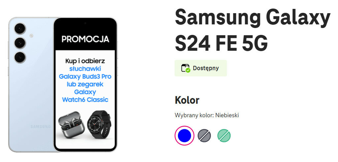
Task: Click the 'Kup i odbierz' promo text
Action: [x=85, y=61]
